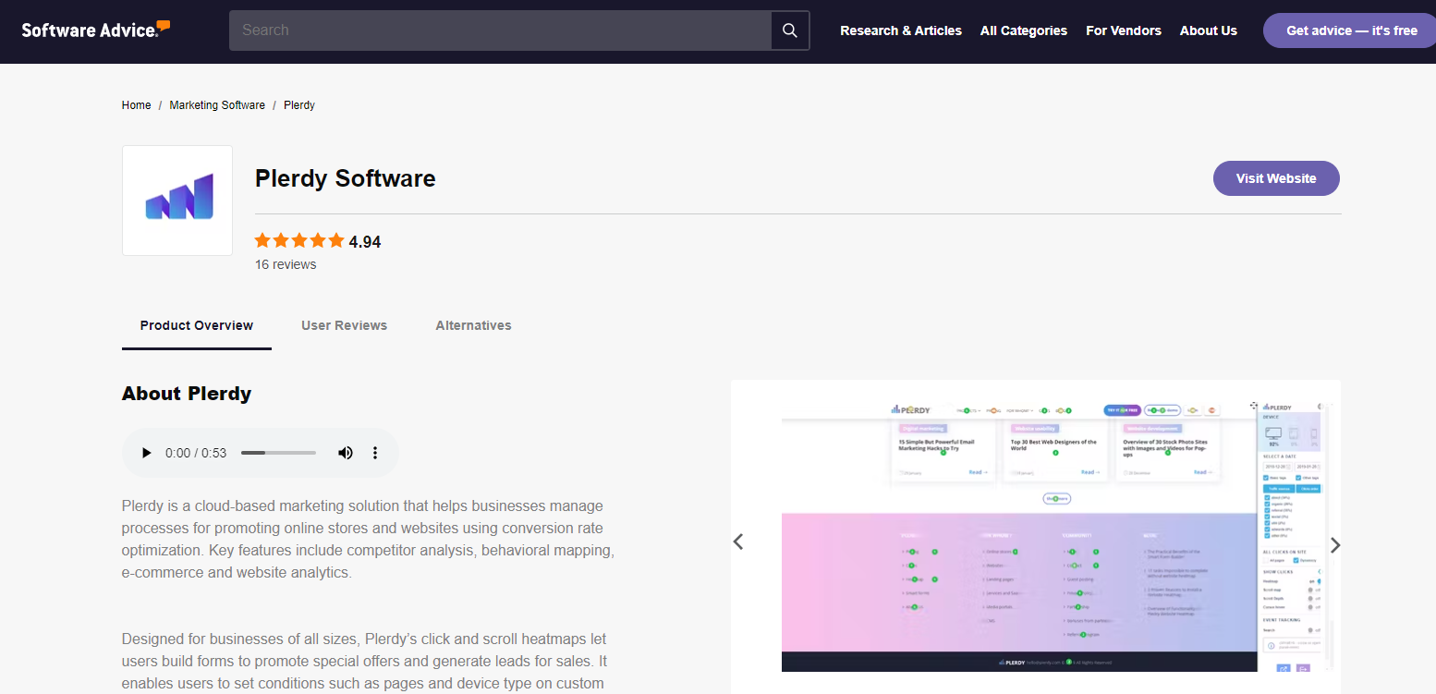Open Marketing Software breadcrumb link
This screenshot has height=694, width=1436.
click(x=217, y=105)
